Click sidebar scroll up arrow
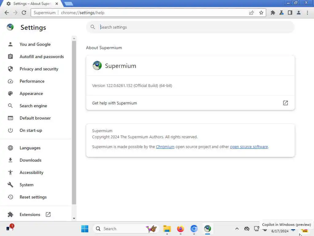This screenshot has height=236, width=314. click(74, 38)
